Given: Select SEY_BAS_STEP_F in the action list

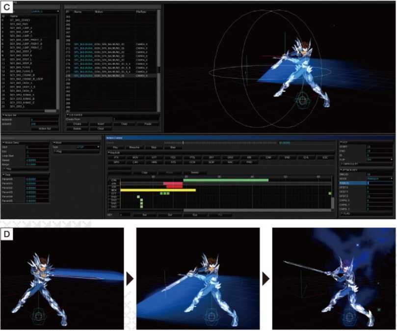Looking at the screenshot, I should click(x=21, y=52).
